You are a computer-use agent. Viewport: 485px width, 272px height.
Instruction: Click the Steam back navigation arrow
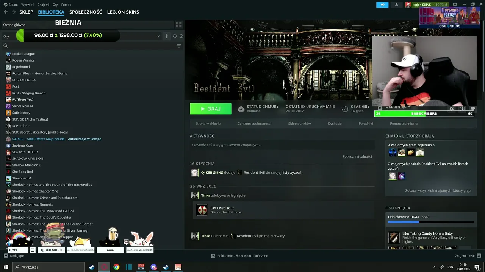coord(6,12)
